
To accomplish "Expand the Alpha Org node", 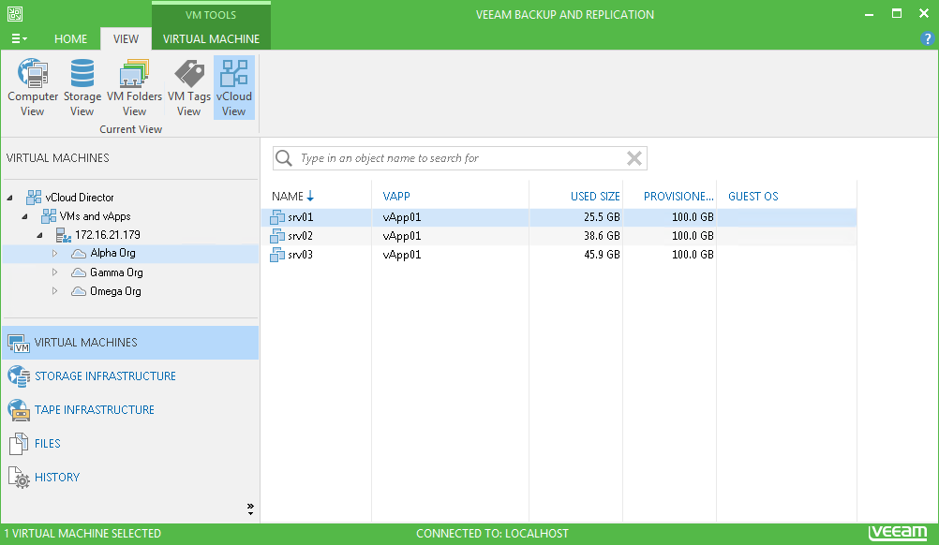I will pyautogui.click(x=55, y=254).
